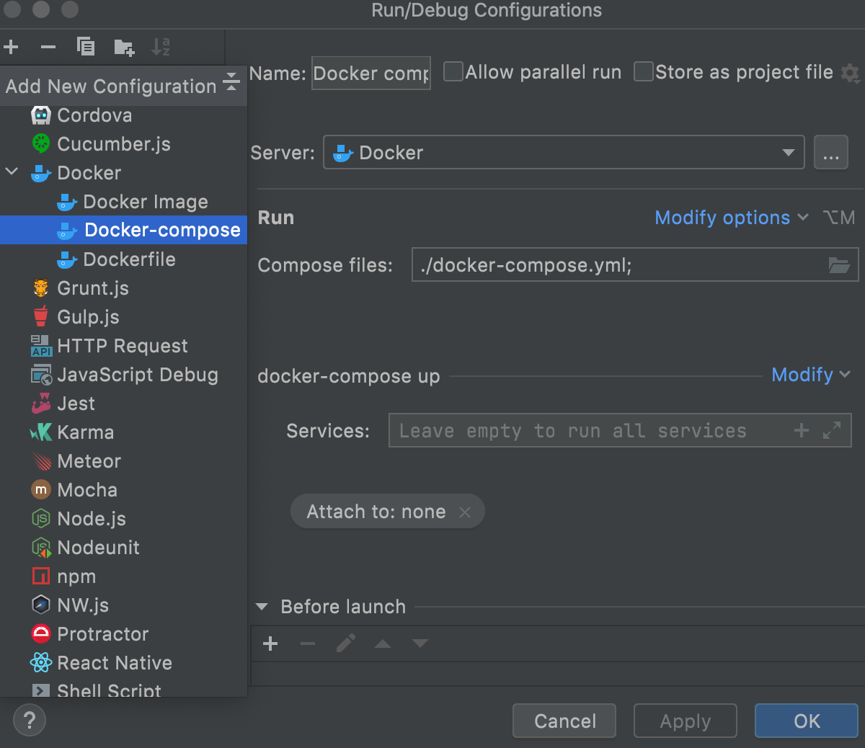Click the expand icon in Services field

click(832, 430)
